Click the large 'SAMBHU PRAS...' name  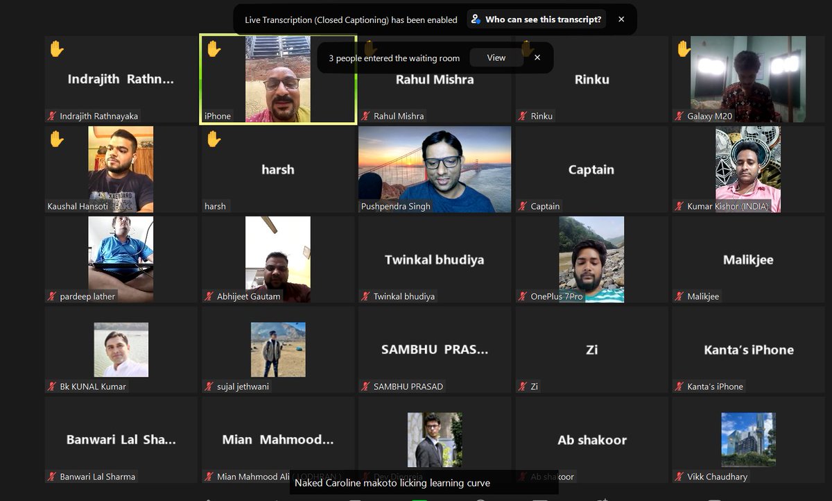[x=435, y=350]
